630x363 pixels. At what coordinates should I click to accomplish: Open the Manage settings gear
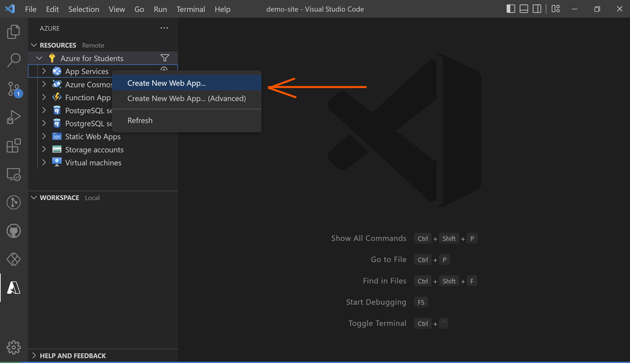click(x=14, y=347)
